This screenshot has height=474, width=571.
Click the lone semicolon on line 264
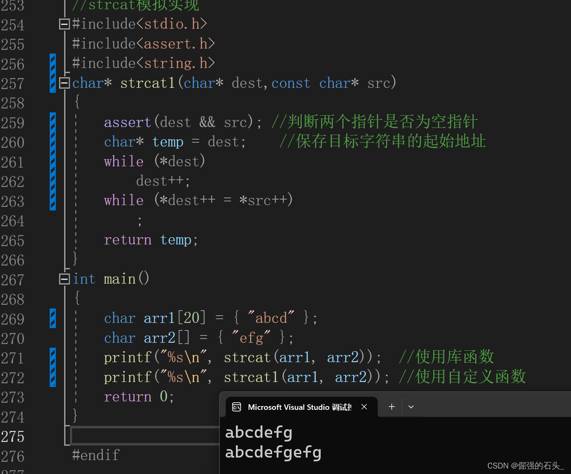click(140, 221)
